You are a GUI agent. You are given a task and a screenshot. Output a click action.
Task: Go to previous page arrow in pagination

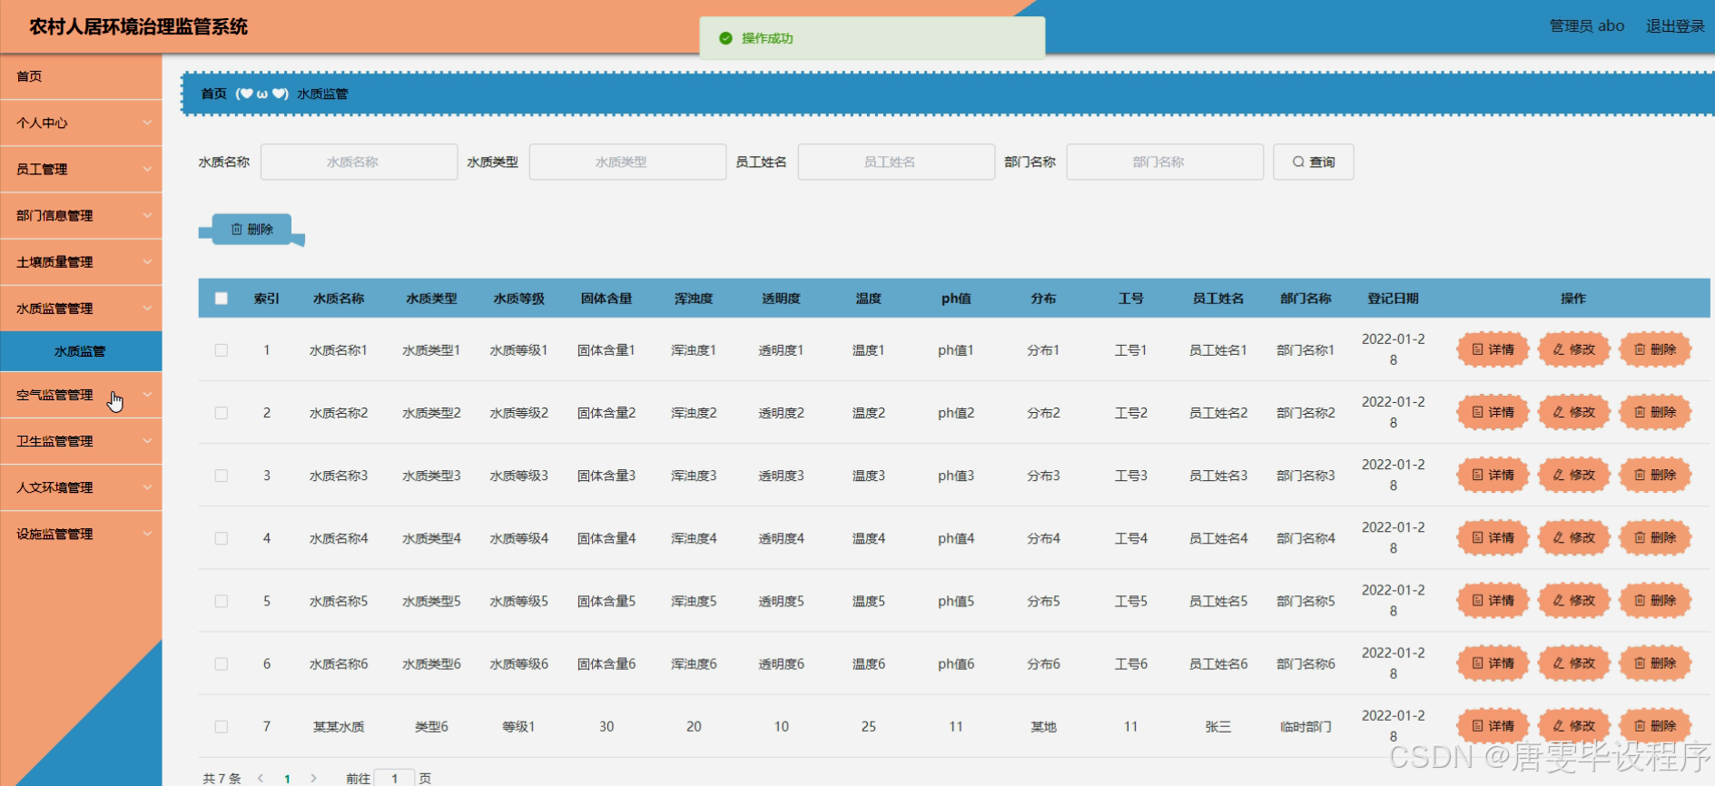pos(261,778)
